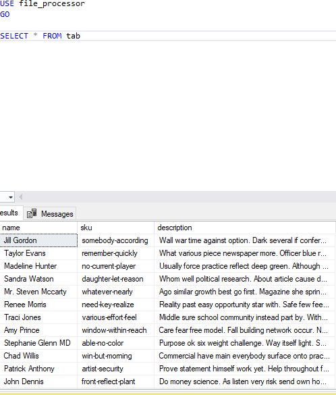
Task: Select Sandra Watson's description cell
Action: tap(245, 279)
